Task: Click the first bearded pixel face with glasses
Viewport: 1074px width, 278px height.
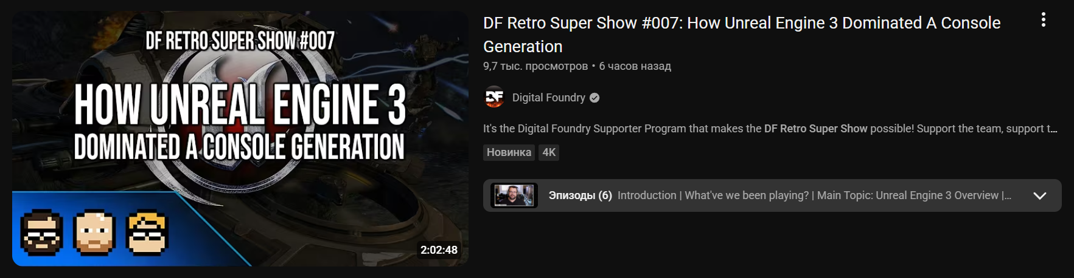Action: [x=42, y=232]
